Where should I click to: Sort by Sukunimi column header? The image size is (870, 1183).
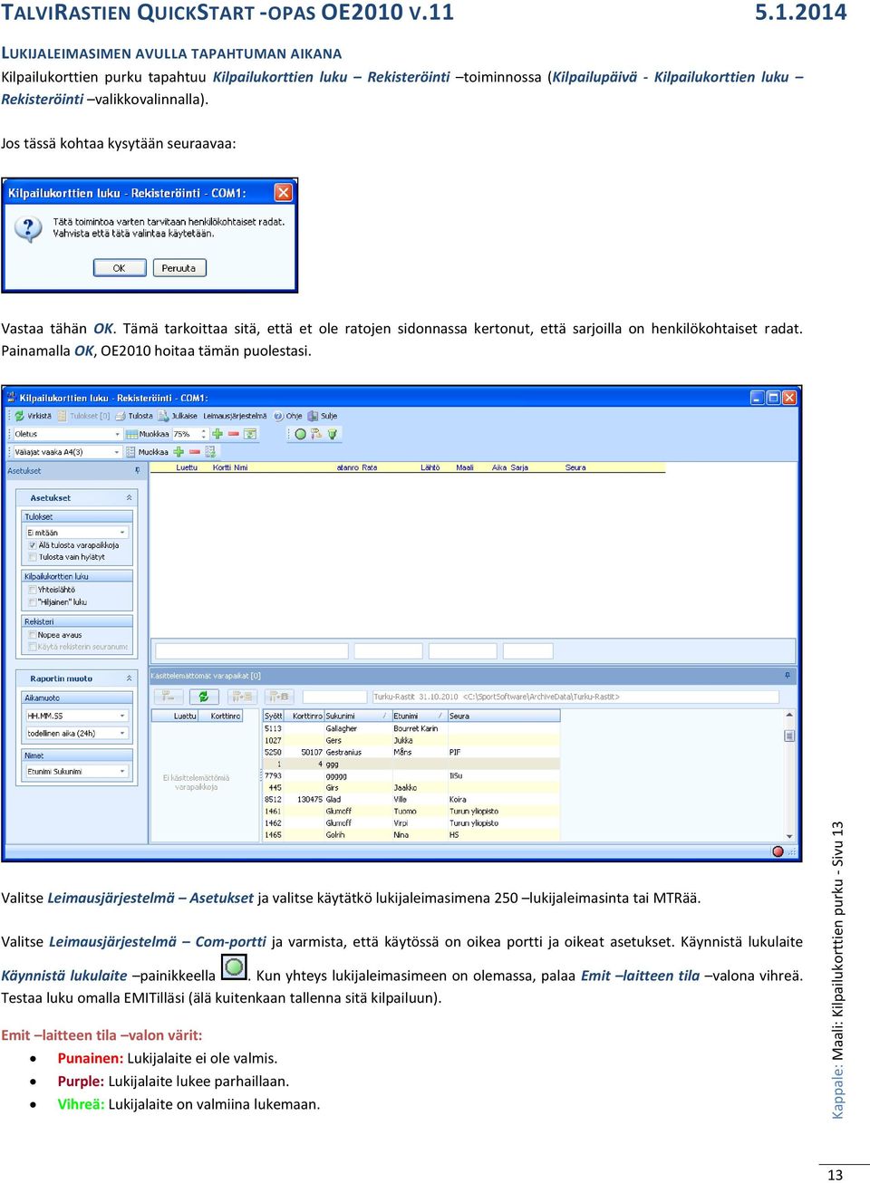(357, 716)
